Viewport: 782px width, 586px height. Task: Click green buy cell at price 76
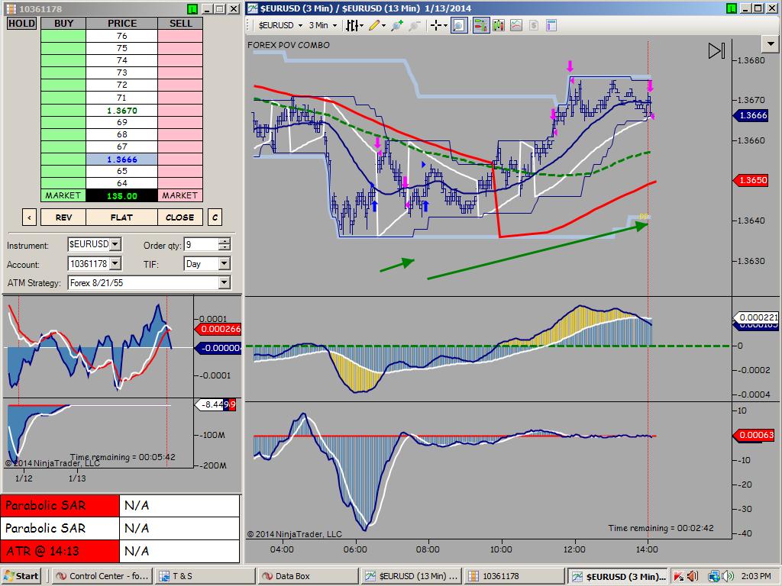coord(63,36)
